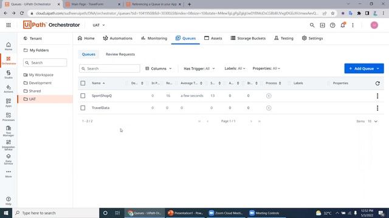Open the Columns dropdown
Screen dimensions: 389x218
[159, 68]
